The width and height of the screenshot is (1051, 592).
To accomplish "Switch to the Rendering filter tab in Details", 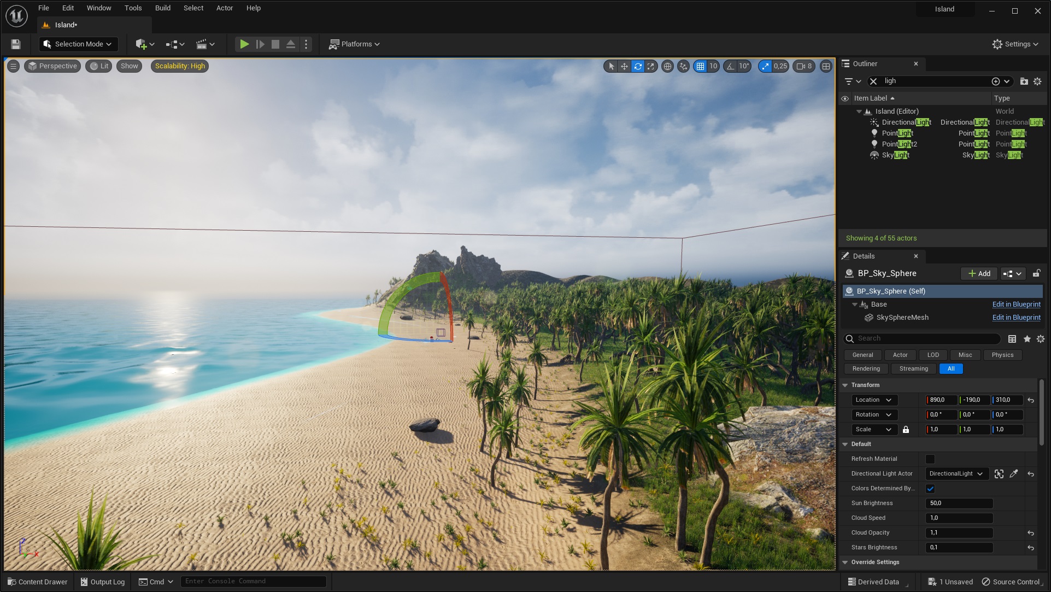I will point(866,368).
